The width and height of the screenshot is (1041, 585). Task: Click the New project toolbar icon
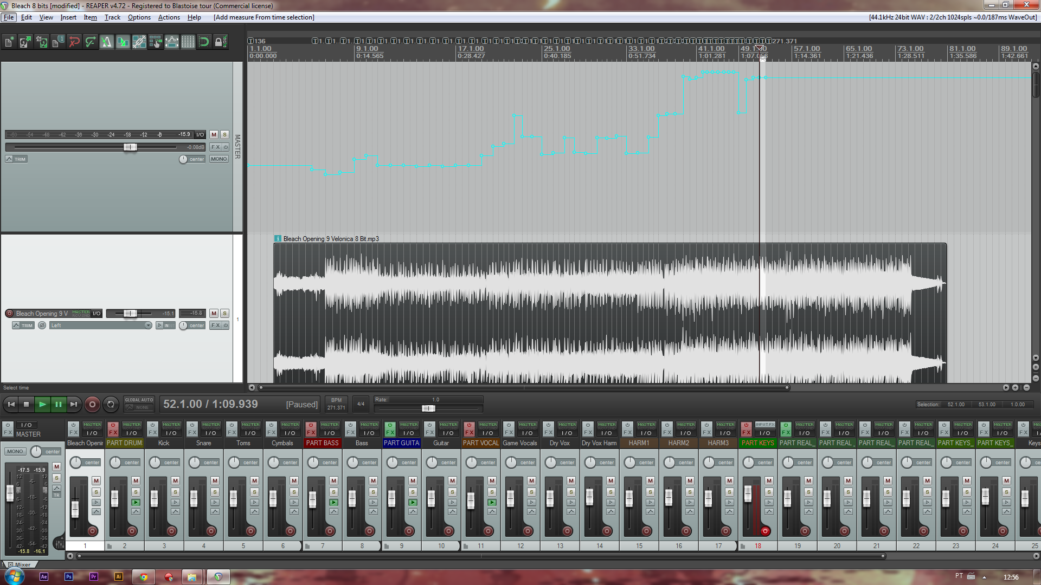point(9,42)
